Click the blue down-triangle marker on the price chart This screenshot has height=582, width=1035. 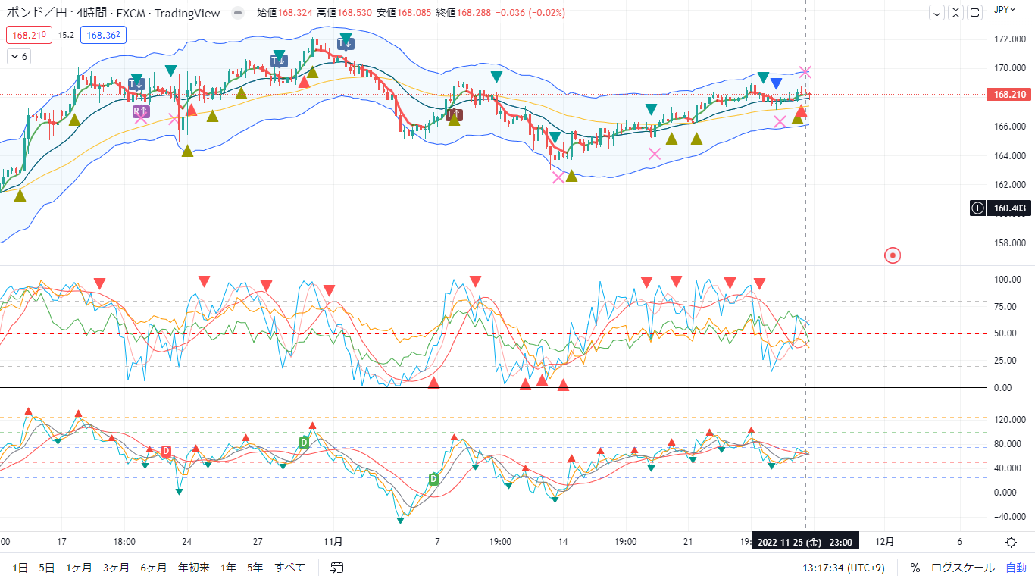[x=776, y=83]
